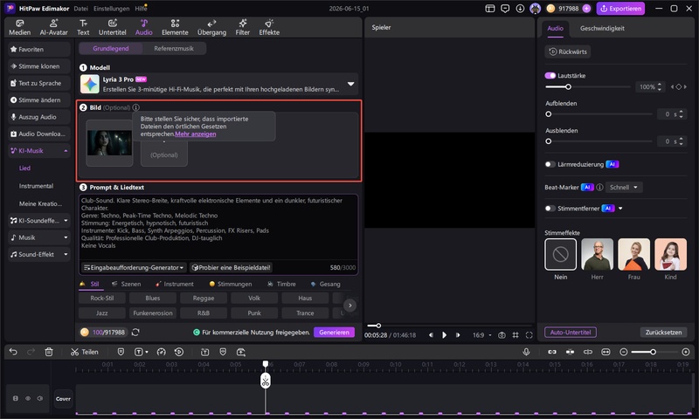Click the timeline zoom slider handle

pyautogui.click(x=653, y=352)
